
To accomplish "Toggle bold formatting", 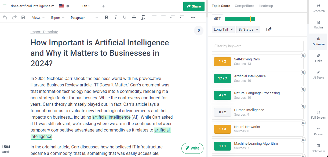I will tap(107, 17).
